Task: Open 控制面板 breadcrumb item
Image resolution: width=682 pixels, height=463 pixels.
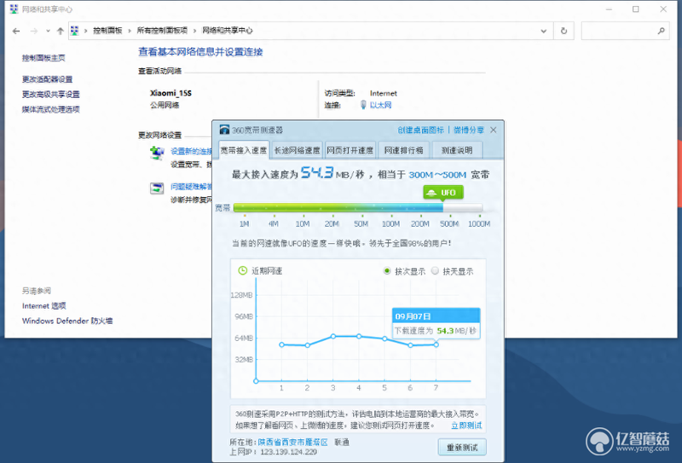Action: tap(107, 31)
